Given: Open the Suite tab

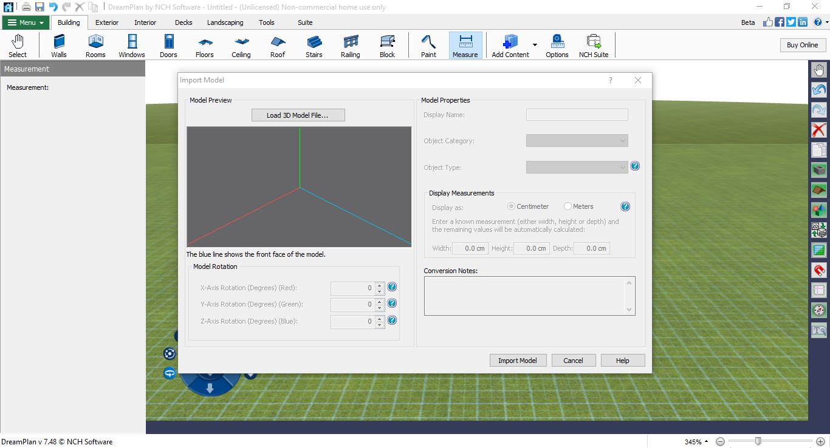Looking at the screenshot, I should click(x=305, y=22).
